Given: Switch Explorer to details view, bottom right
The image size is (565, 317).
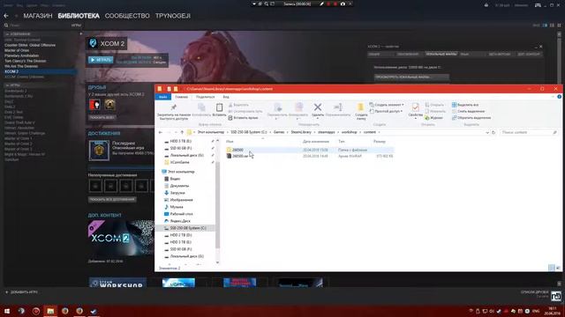Looking at the screenshot, I should (551, 268).
